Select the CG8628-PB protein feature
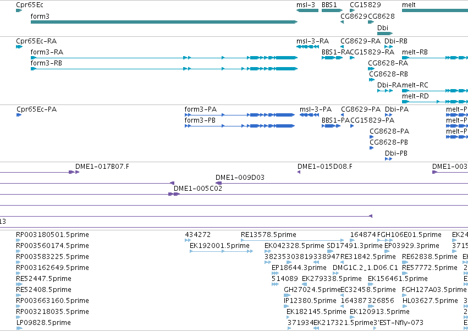Screen dimensions: 468x331 tap(372, 148)
